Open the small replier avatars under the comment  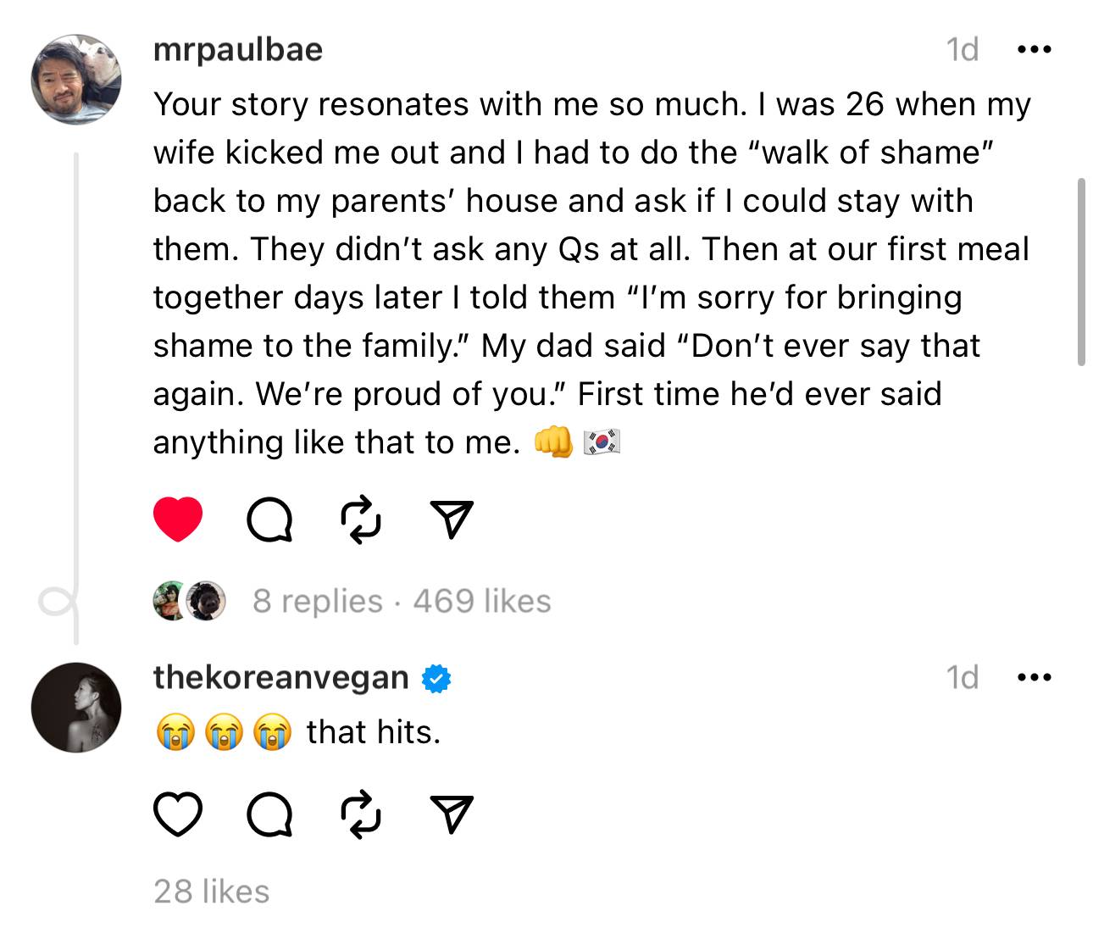coord(189,601)
